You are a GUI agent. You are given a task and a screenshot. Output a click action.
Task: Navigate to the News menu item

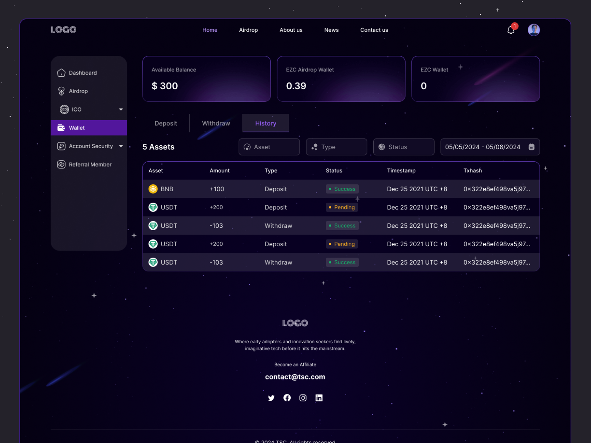[x=331, y=30]
